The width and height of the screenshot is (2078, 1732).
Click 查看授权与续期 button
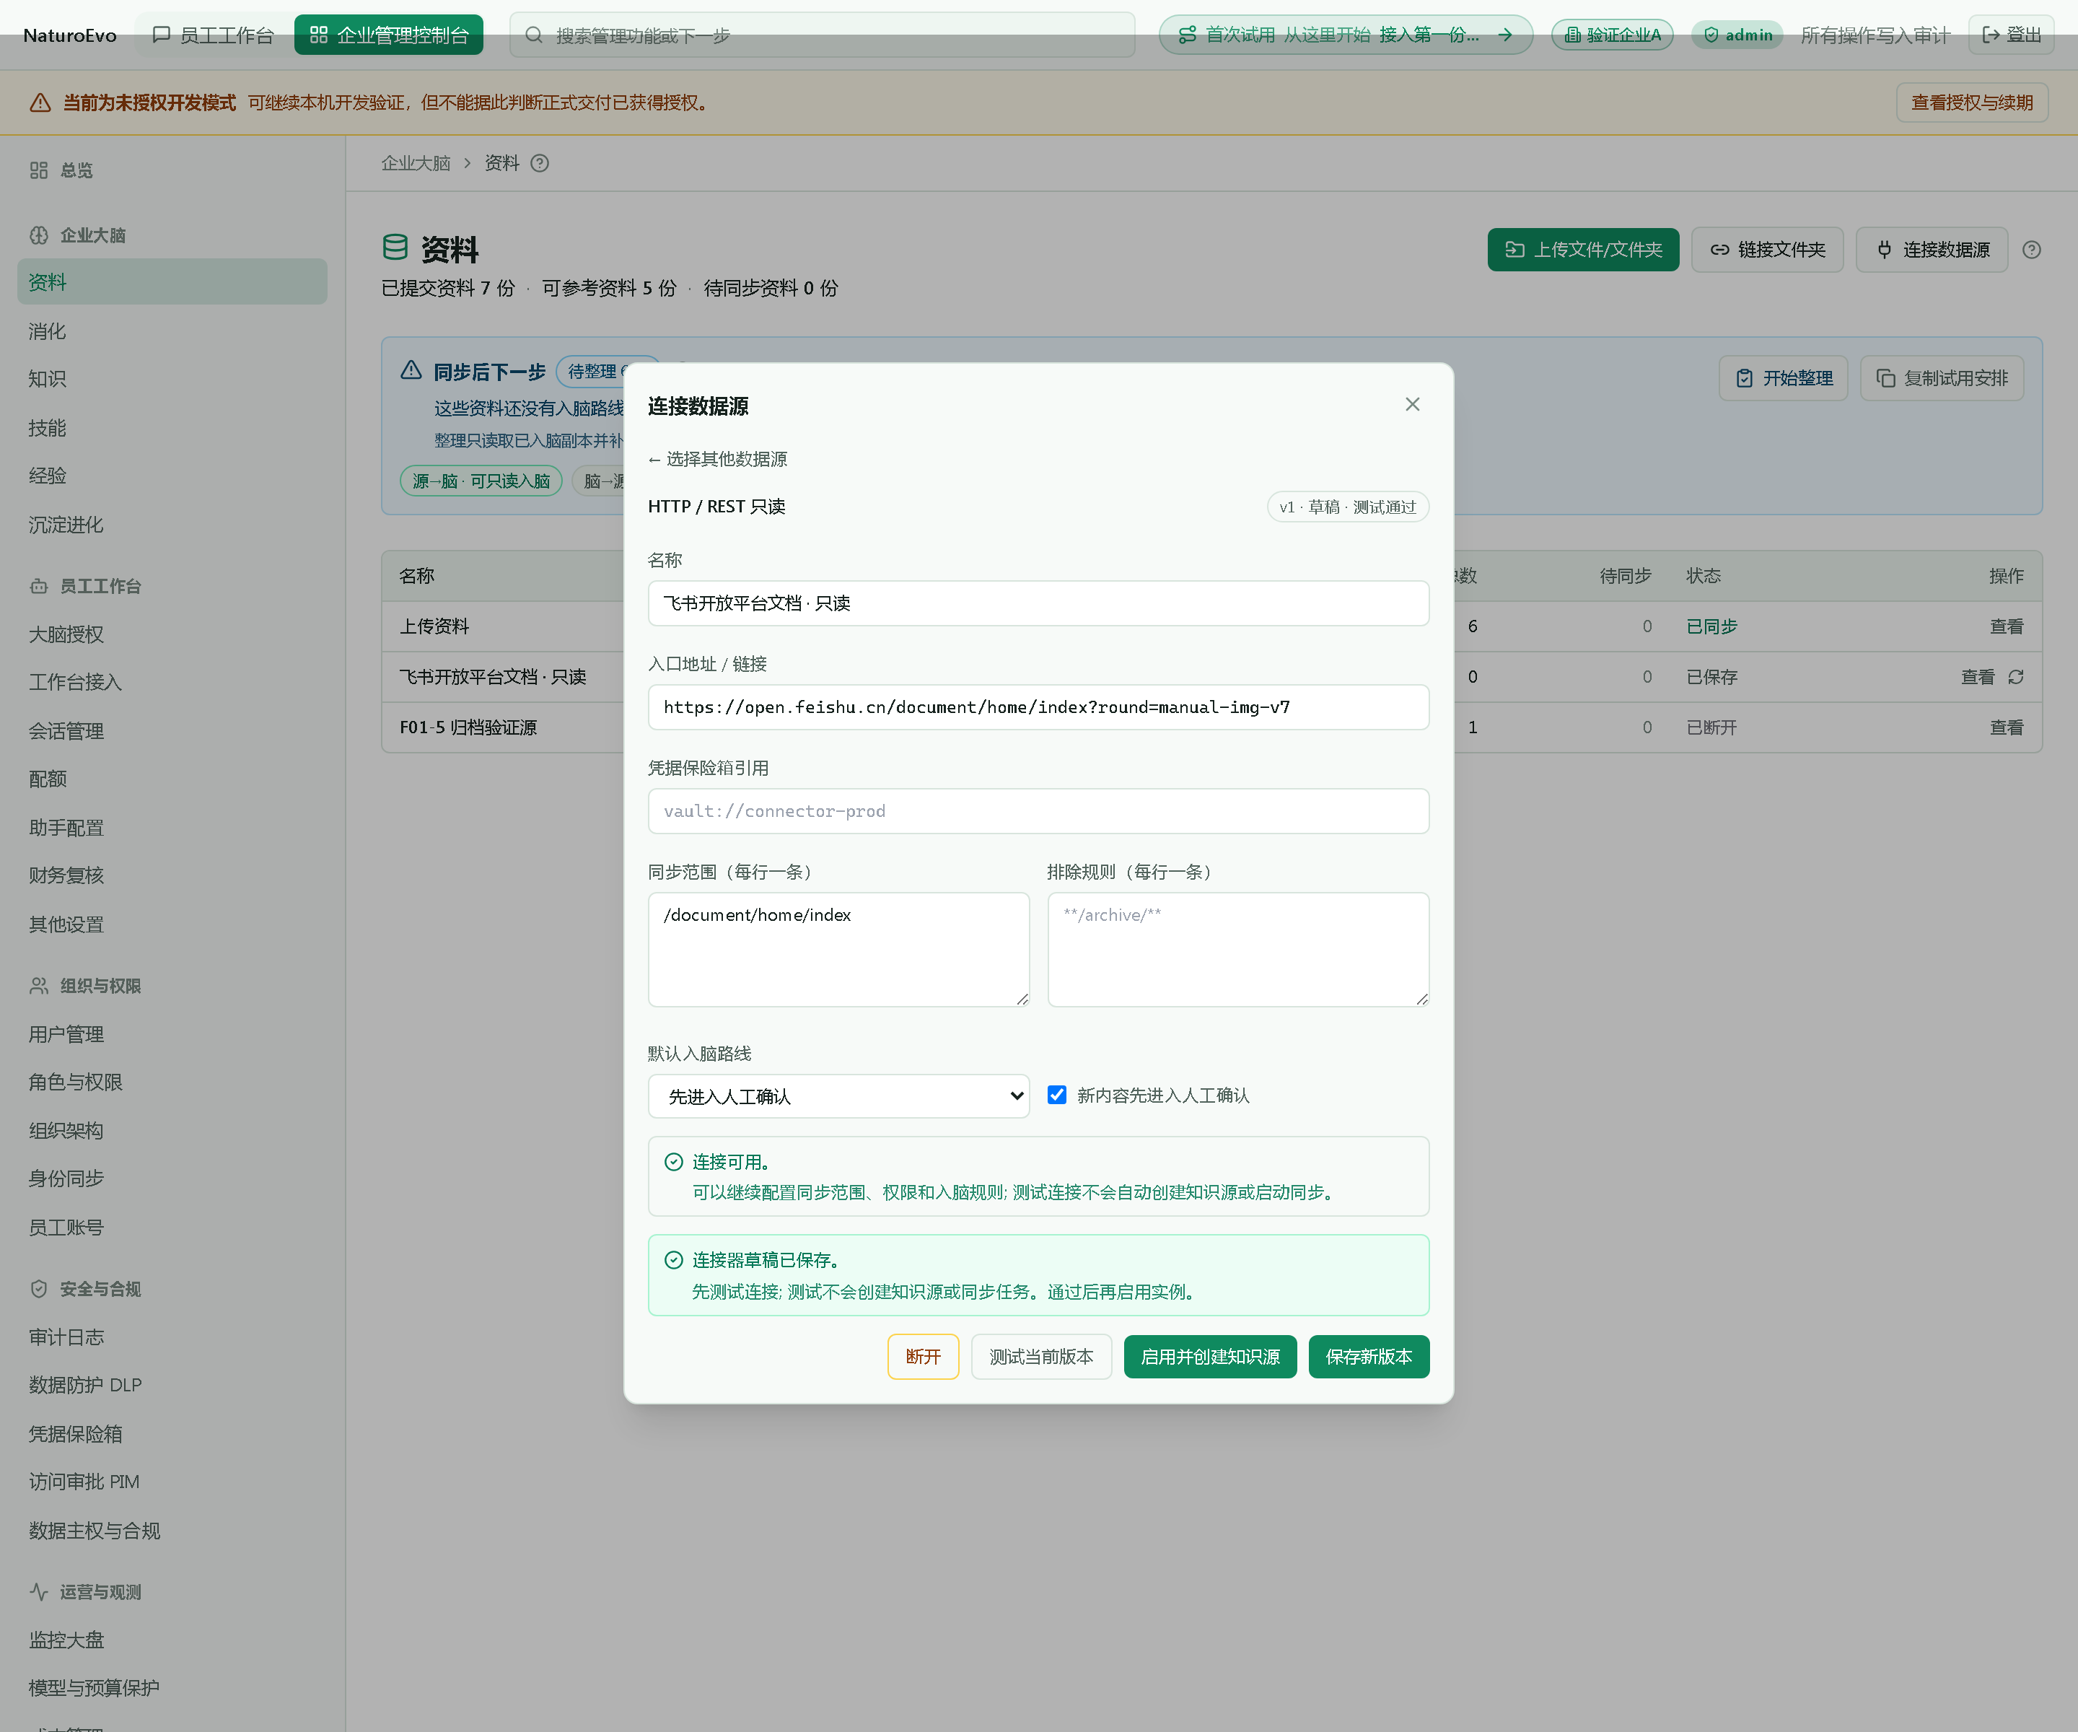pyautogui.click(x=1971, y=103)
